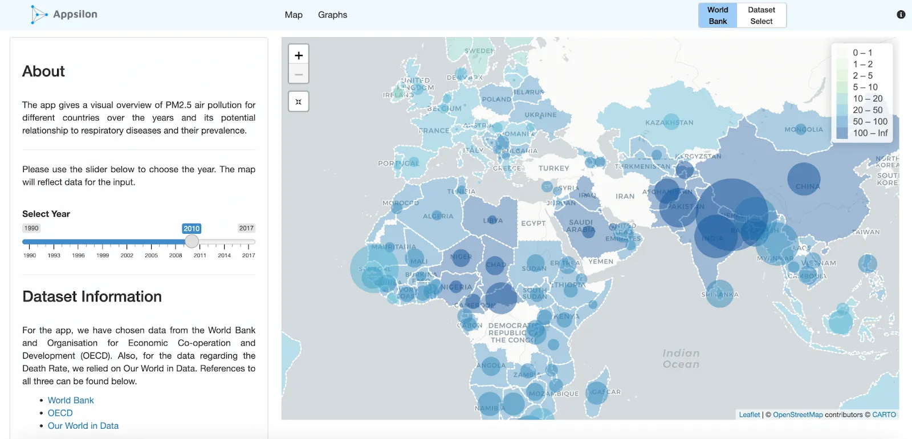The image size is (912, 439).
Task: Open the CARTO attribution link
Action: pyautogui.click(x=883, y=415)
